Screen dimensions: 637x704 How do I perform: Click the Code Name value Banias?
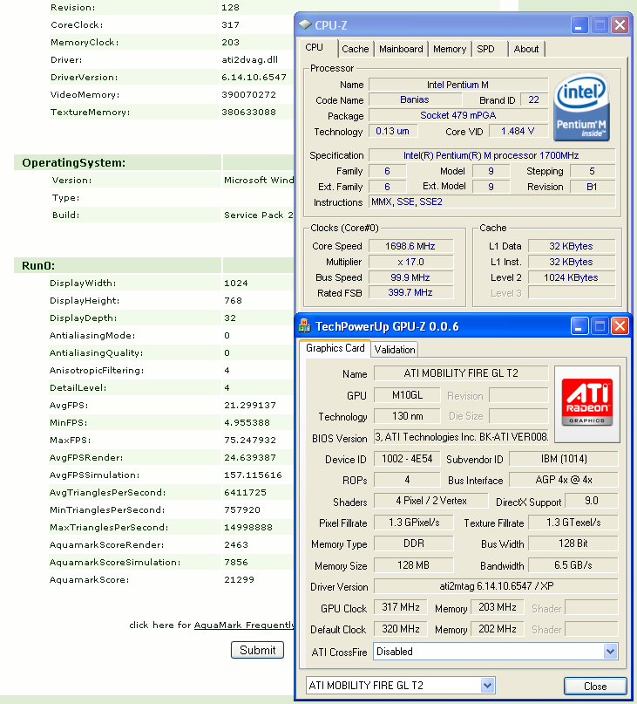point(415,99)
